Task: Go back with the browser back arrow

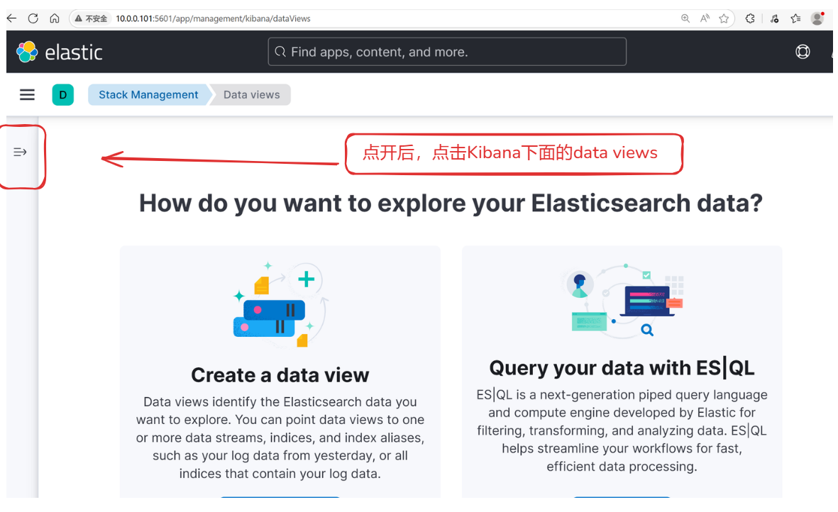Action: pyautogui.click(x=11, y=18)
